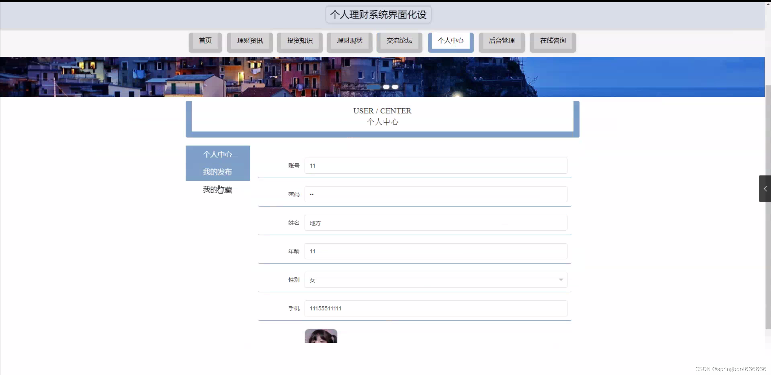The height and width of the screenshot is (375, 771).
Task: Click the collapsed side panel arrow
Action: 765,189
